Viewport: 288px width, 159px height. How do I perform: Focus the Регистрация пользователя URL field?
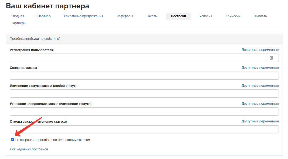tap(144, 58)
